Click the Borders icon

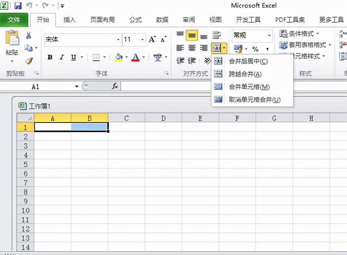click(x=96, y=57)
